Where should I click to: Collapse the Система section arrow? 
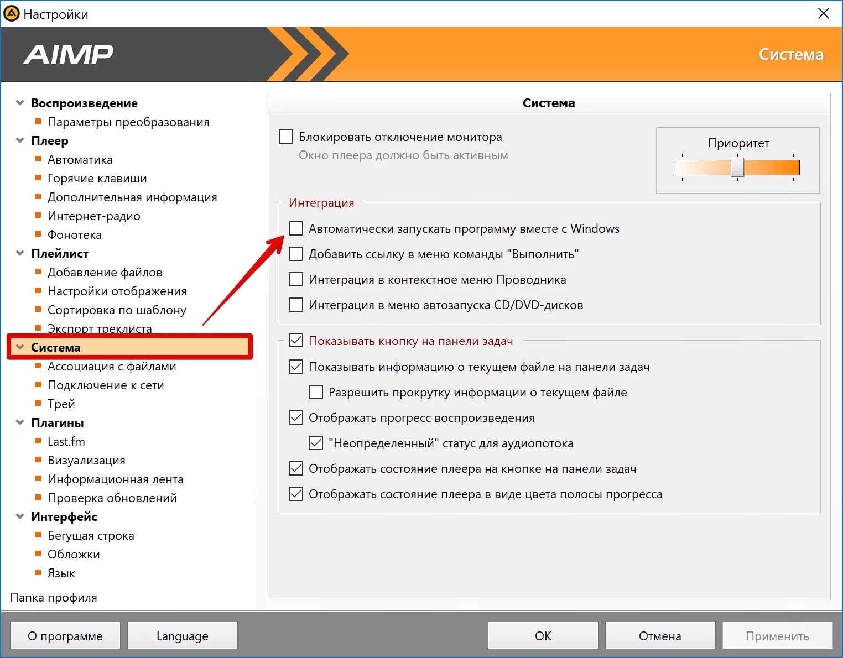tap(20, 347)
